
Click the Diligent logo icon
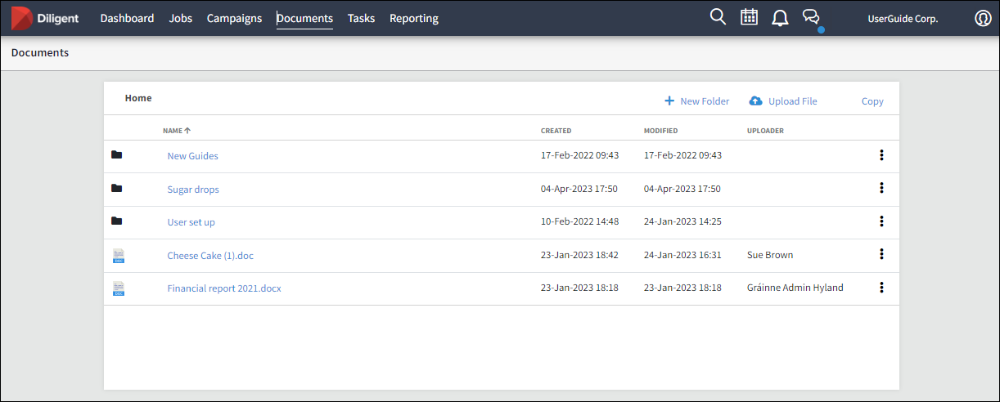coord(22,18)
